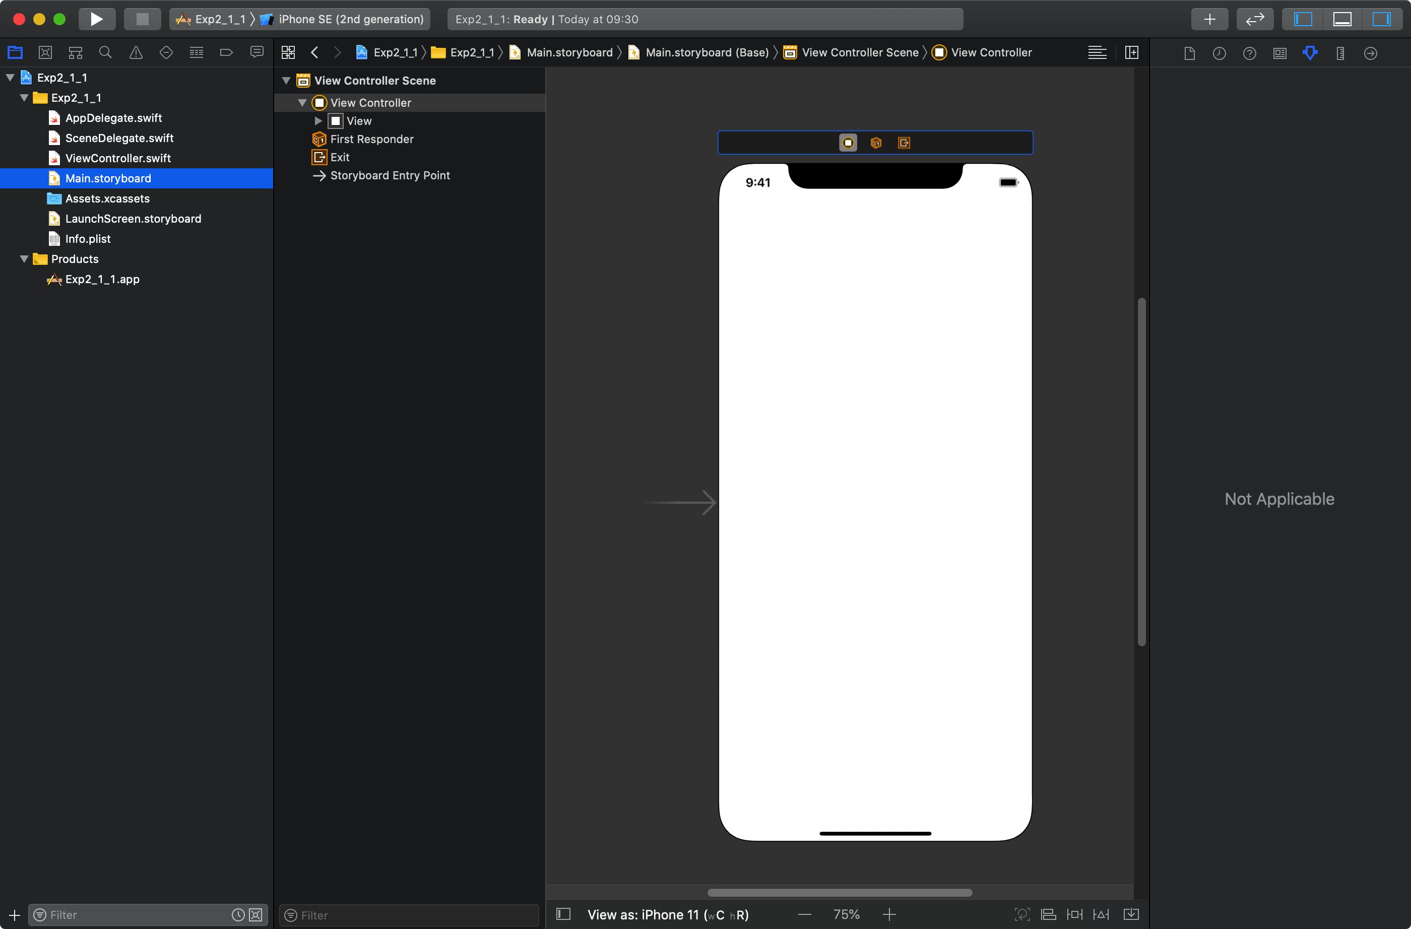Open the Issue navigator warning icon

point(136,53)
